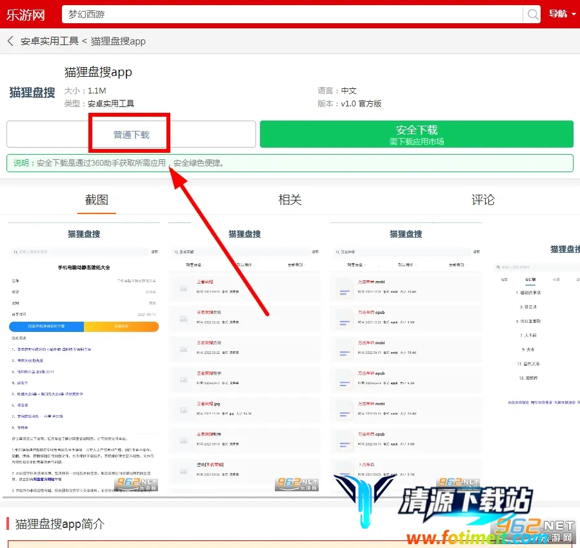The width and height of the screenshot is (580, 548).
Task: Open the first app screenshot thumbnail
Action: 84,358
